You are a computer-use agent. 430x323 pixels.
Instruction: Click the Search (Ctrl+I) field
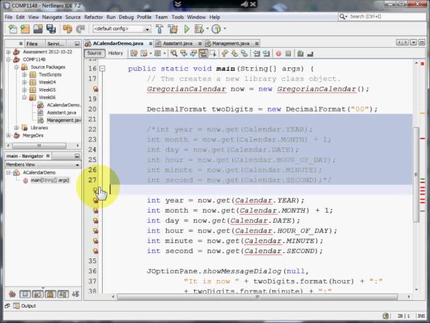pos(382,16)
